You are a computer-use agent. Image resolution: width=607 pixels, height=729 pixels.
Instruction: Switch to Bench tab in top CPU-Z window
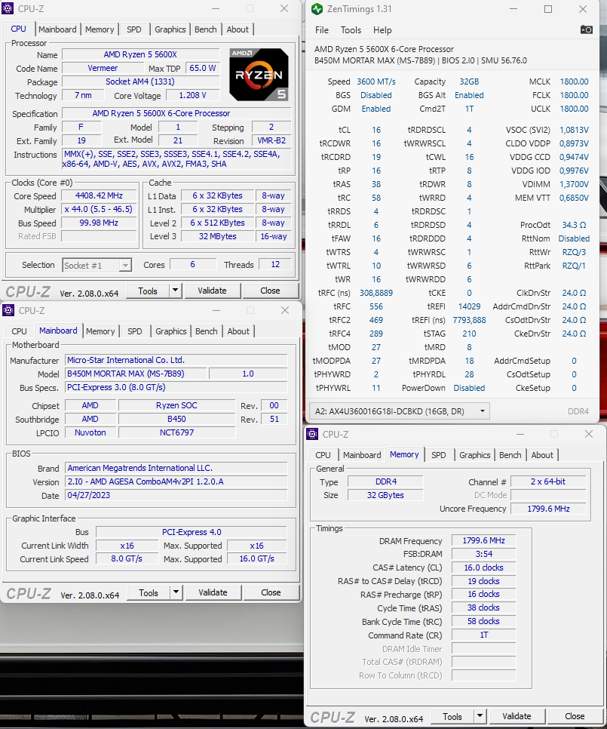[x=205, y=29]
